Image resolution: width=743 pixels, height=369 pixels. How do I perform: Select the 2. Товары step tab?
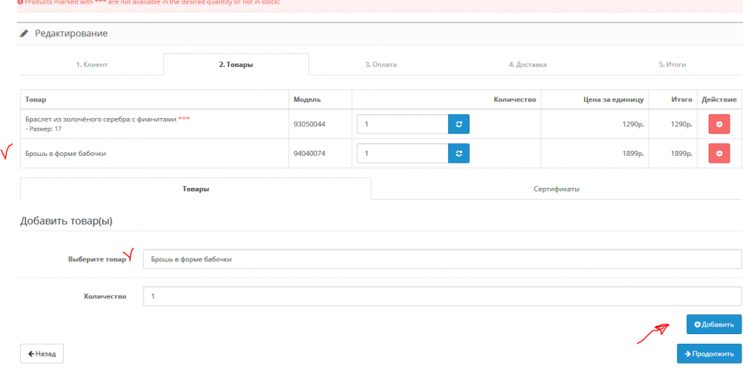pyautogui.click(x=236, y=65)
